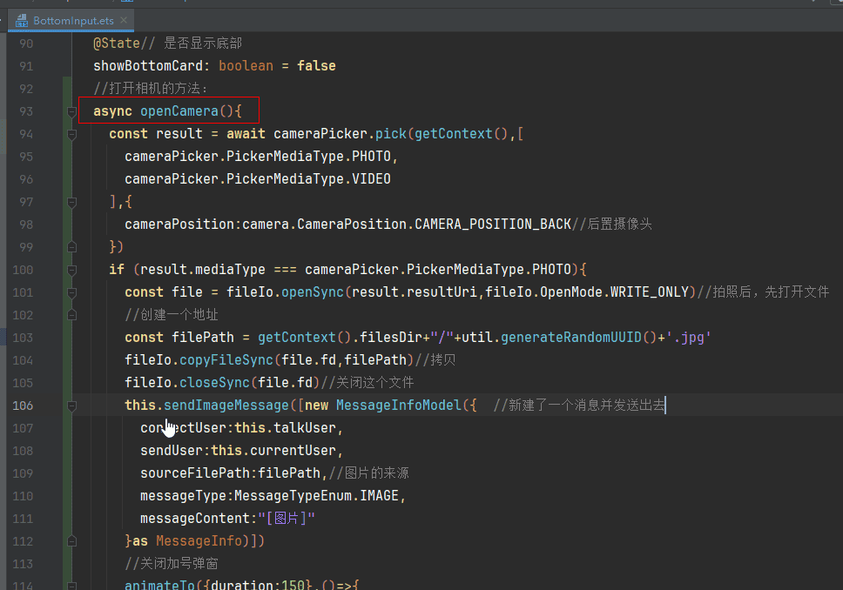Click the fold end marker on line 99
Viewport: 843px width, 590px height.
[72, 247]
